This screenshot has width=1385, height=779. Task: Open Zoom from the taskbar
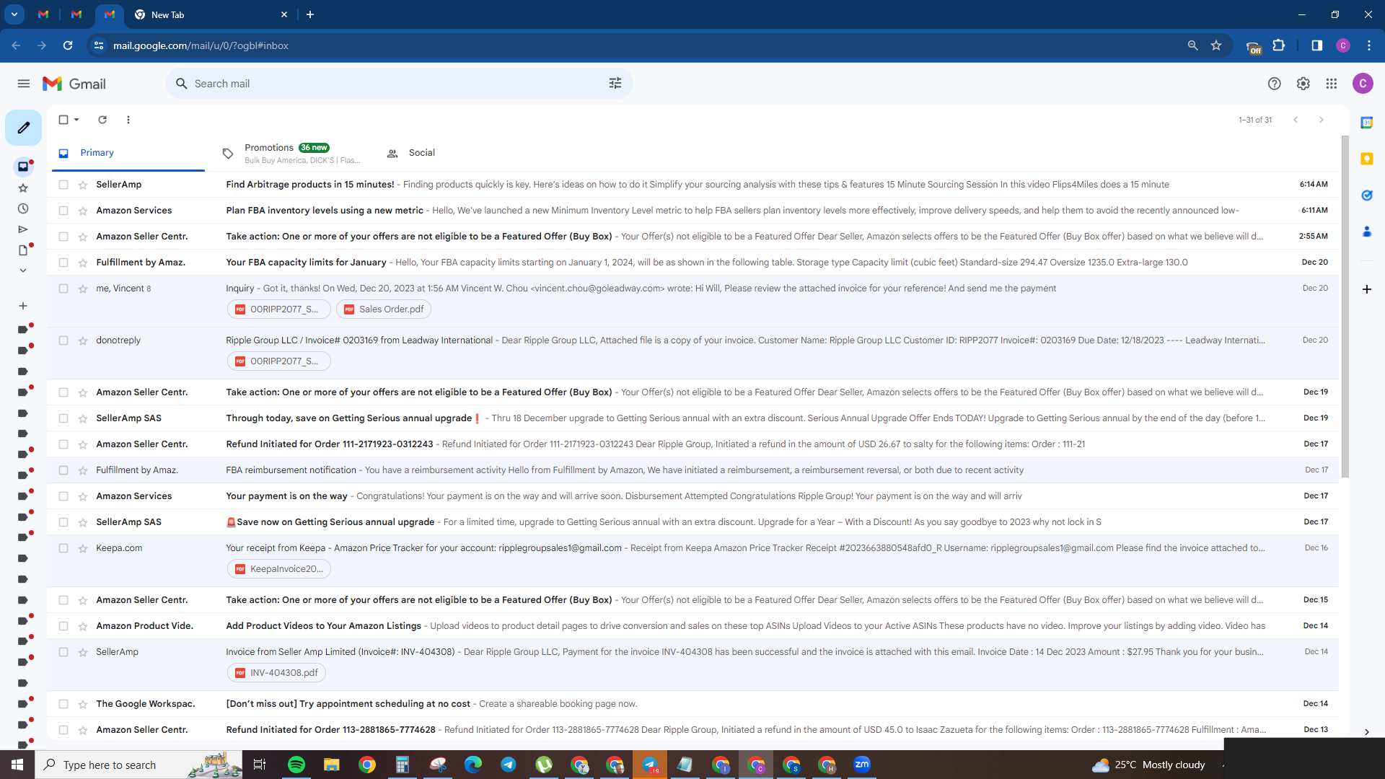pos(862,765)
